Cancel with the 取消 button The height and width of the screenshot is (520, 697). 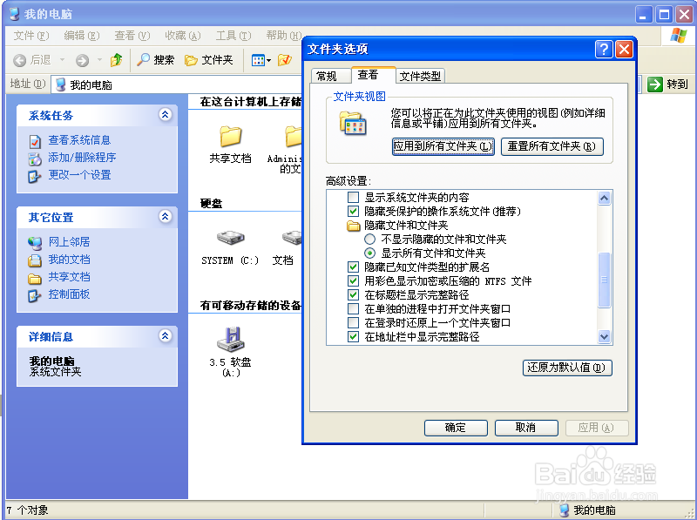point(526,428)
